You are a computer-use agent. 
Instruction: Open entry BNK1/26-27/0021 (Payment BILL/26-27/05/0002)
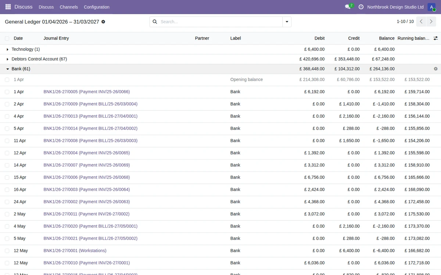[x=90, y=238]
